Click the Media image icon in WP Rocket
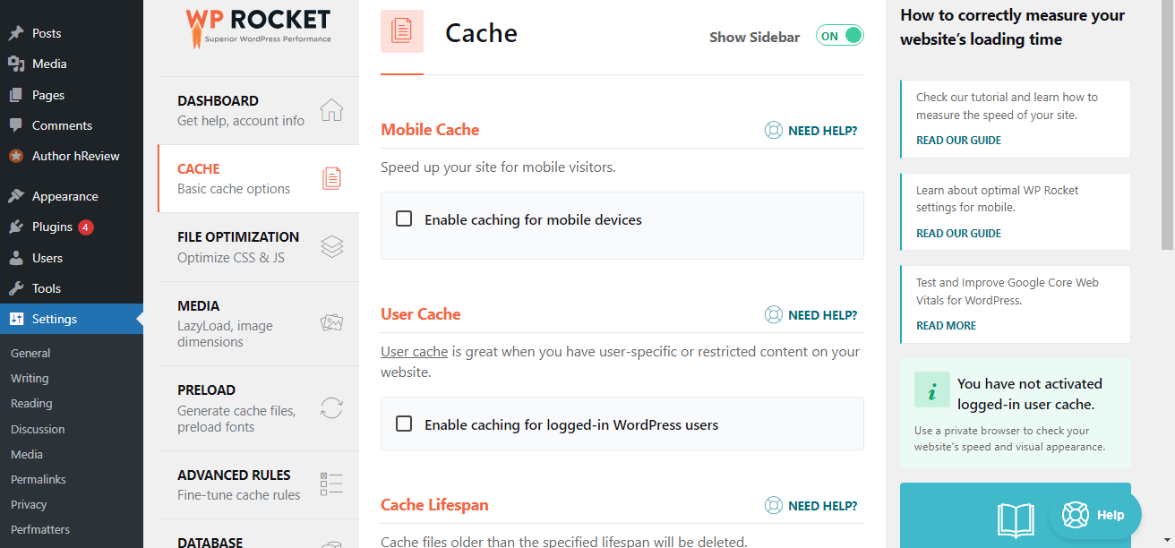Viewport: 1175px width, 548px height. (x=331, y=323)
